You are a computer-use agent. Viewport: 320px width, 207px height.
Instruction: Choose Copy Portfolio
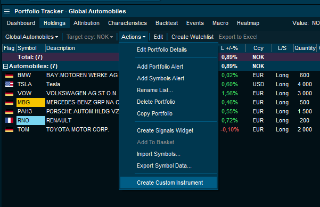[168, 113]
